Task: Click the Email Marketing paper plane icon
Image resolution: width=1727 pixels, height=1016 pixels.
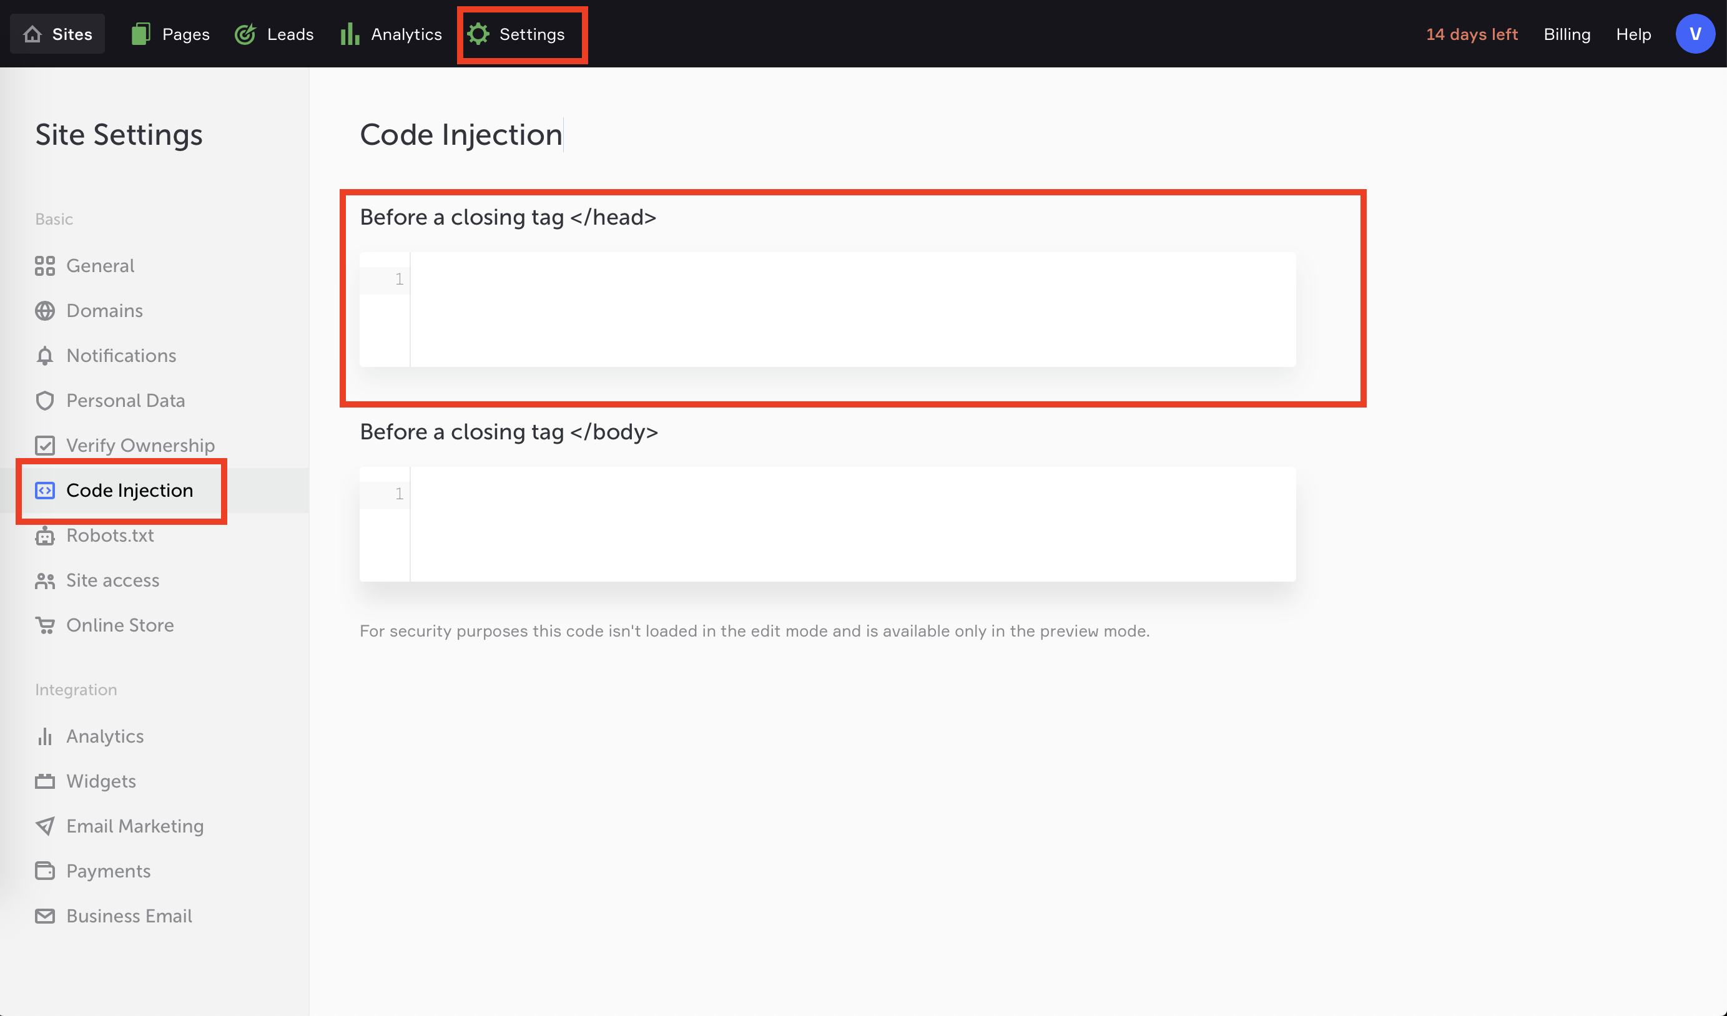Action: 44,826
